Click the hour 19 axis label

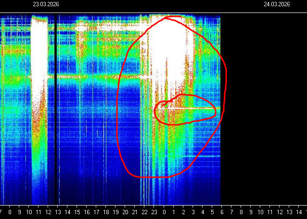coord(115,212)
